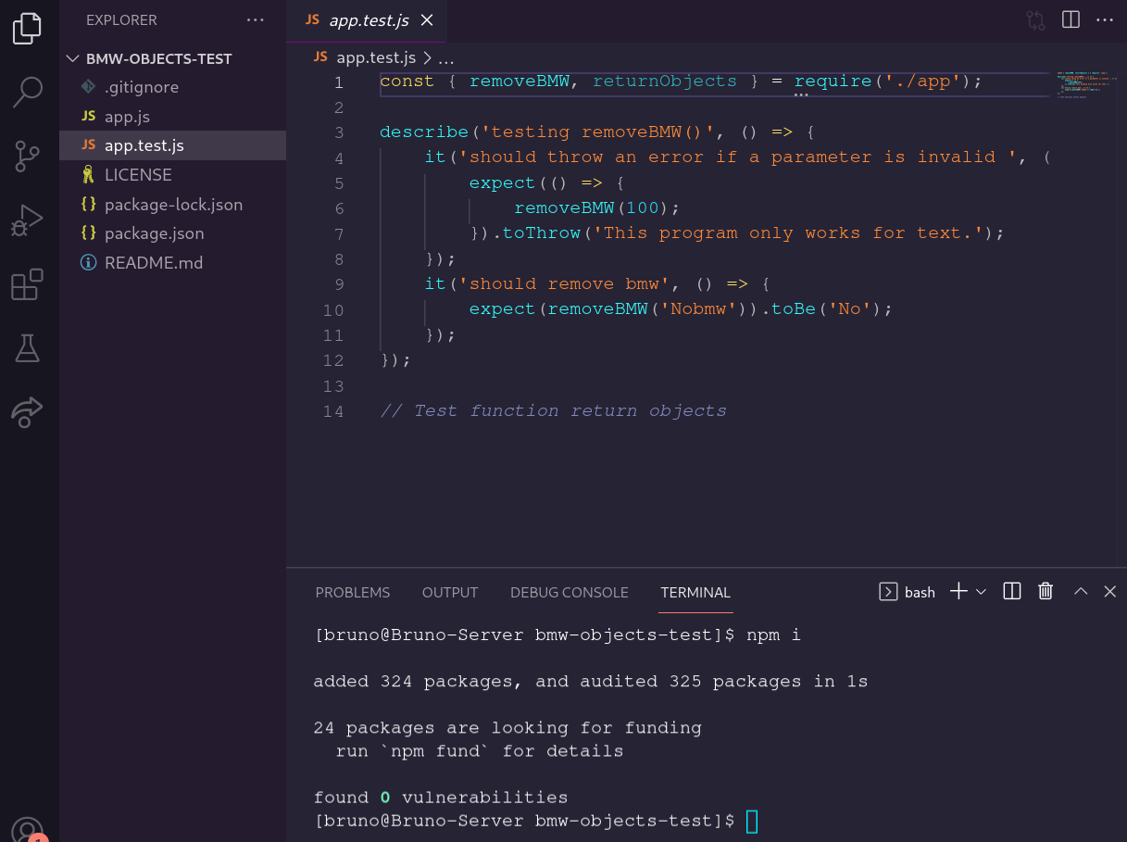Open the Search view
The width and height of the screenshot is (1127, 842).
[27, 91]
